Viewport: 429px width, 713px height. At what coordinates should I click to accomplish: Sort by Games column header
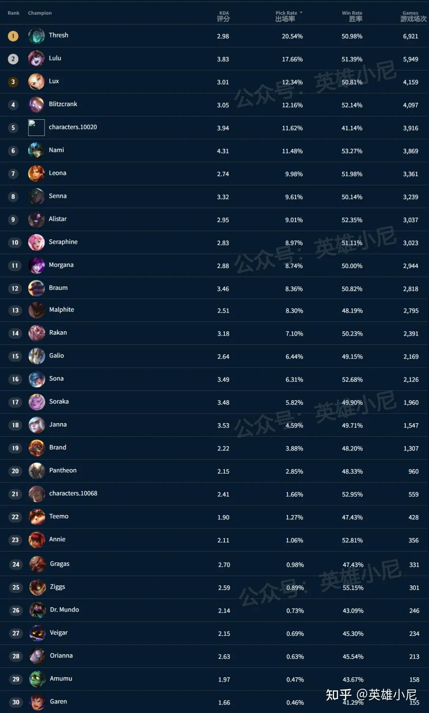[412, 16]
